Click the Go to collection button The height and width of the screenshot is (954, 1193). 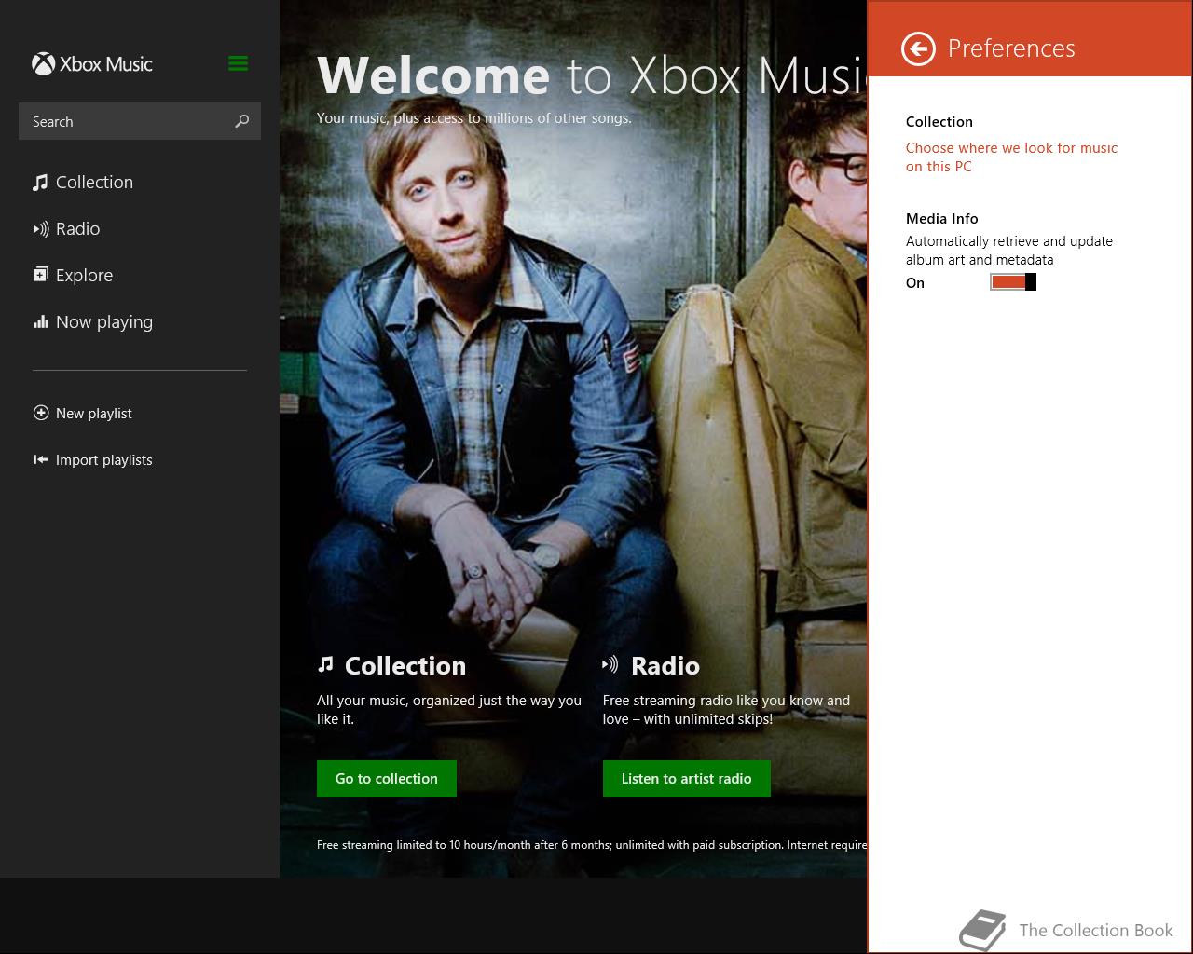(x=387, y=779)
